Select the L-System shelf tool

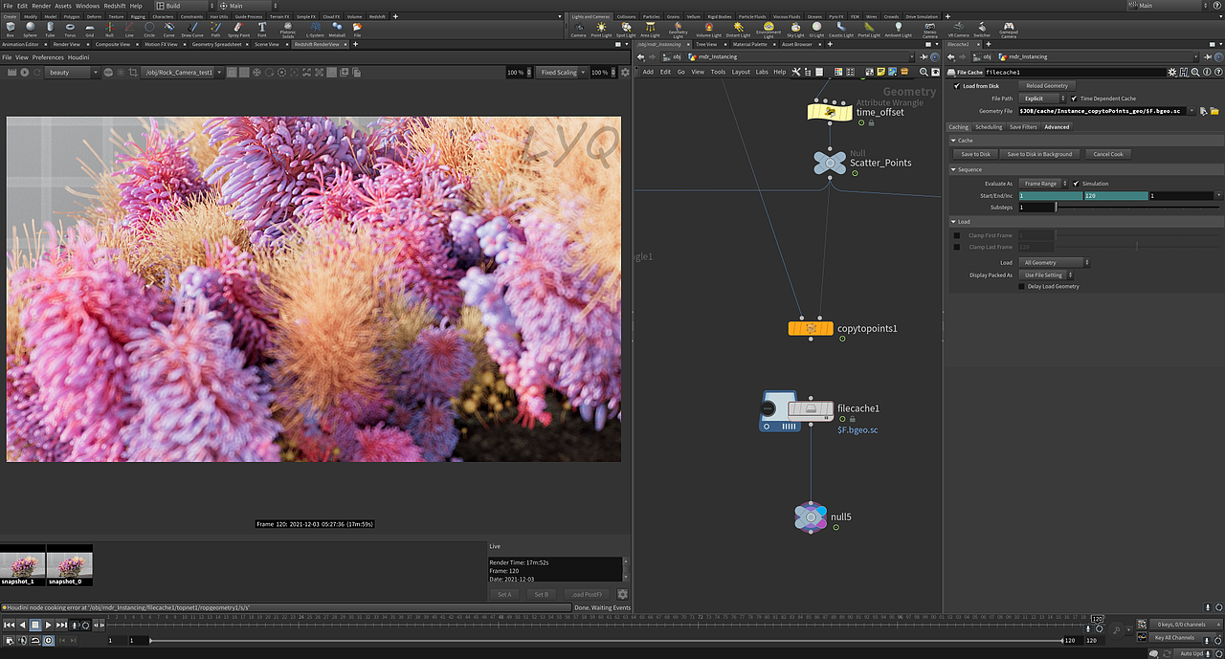(315, 29)
